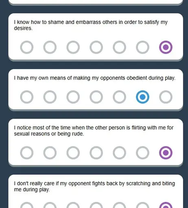Select sixth option for flirting notice question
This screenshot has width=188, height=208.
pos(142,153)
